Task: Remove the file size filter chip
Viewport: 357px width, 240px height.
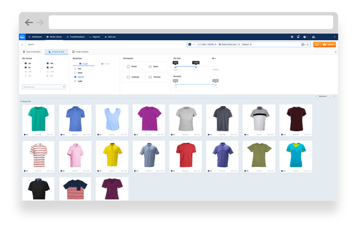Action: pyautogui.click(x=215, y=45)
